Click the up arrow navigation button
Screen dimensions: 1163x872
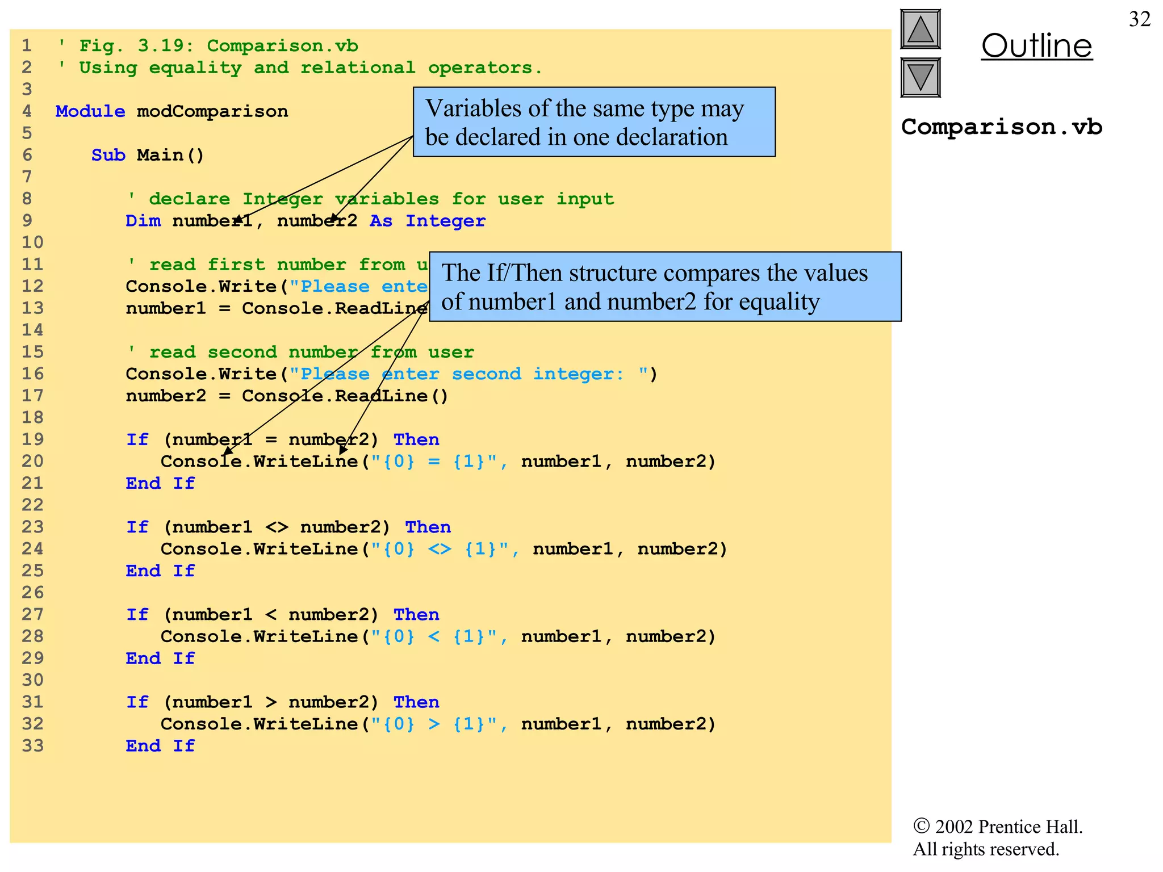920,30
